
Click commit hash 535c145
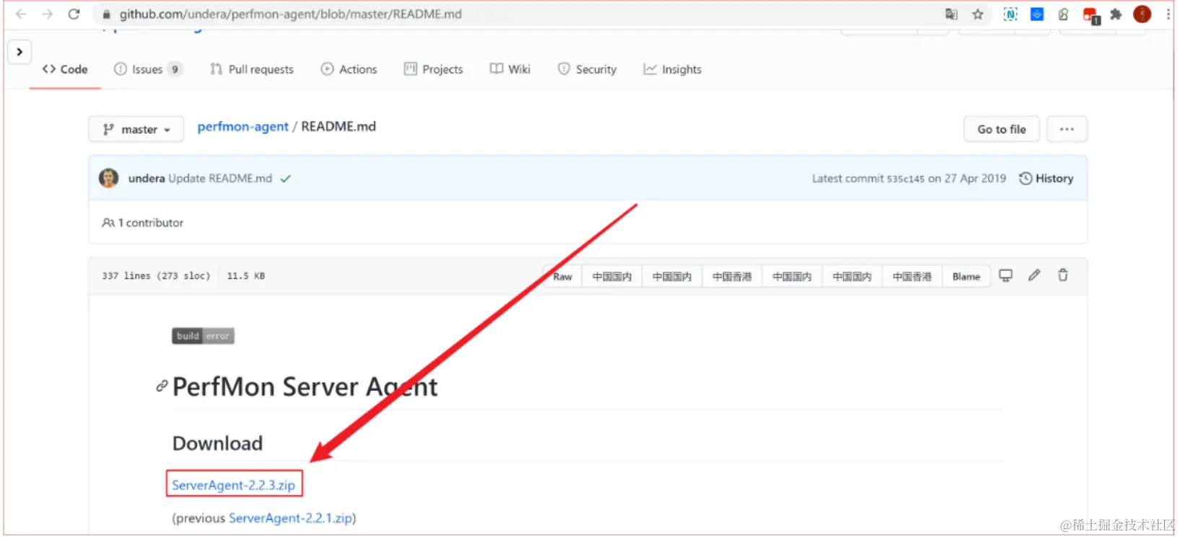[x=905, y=179]
